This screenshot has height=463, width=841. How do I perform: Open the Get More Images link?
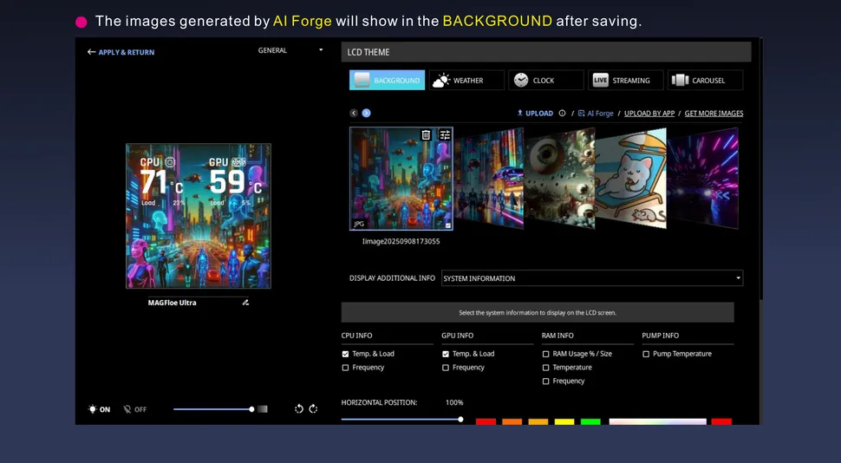point(714,114)
